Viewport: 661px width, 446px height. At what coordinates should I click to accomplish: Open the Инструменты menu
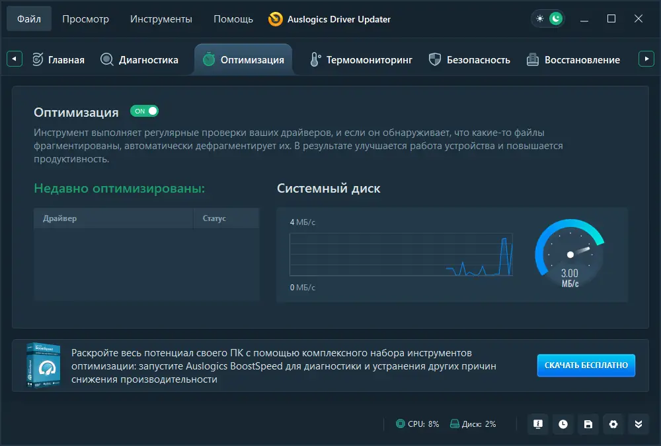coord(161,19)
